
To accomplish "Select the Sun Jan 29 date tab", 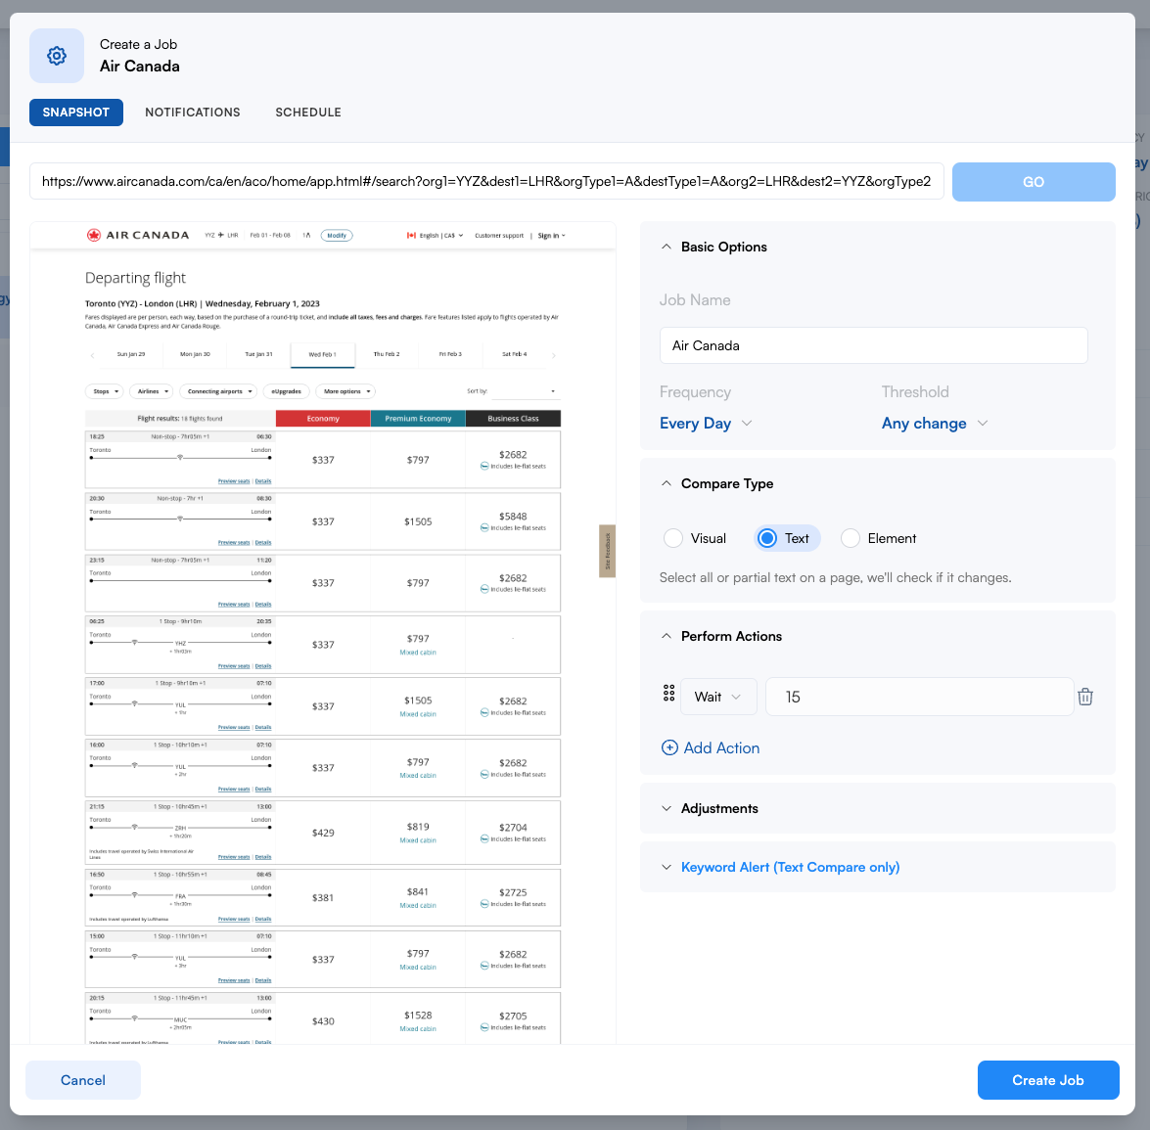I will pos(131,354).
